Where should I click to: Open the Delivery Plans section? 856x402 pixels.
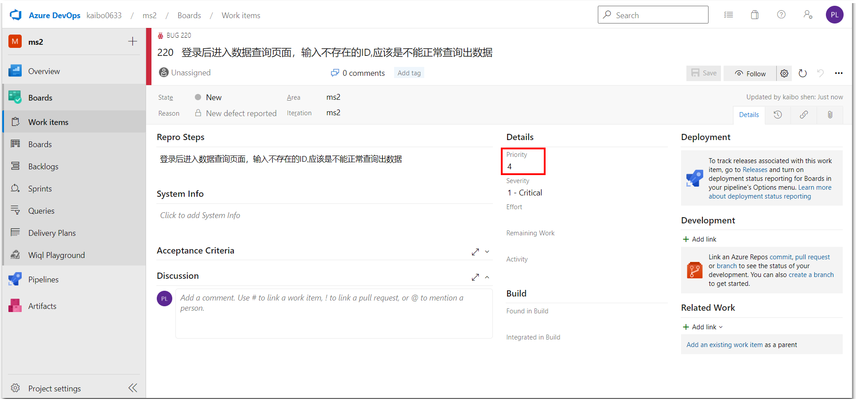click(x=52, y=233)
